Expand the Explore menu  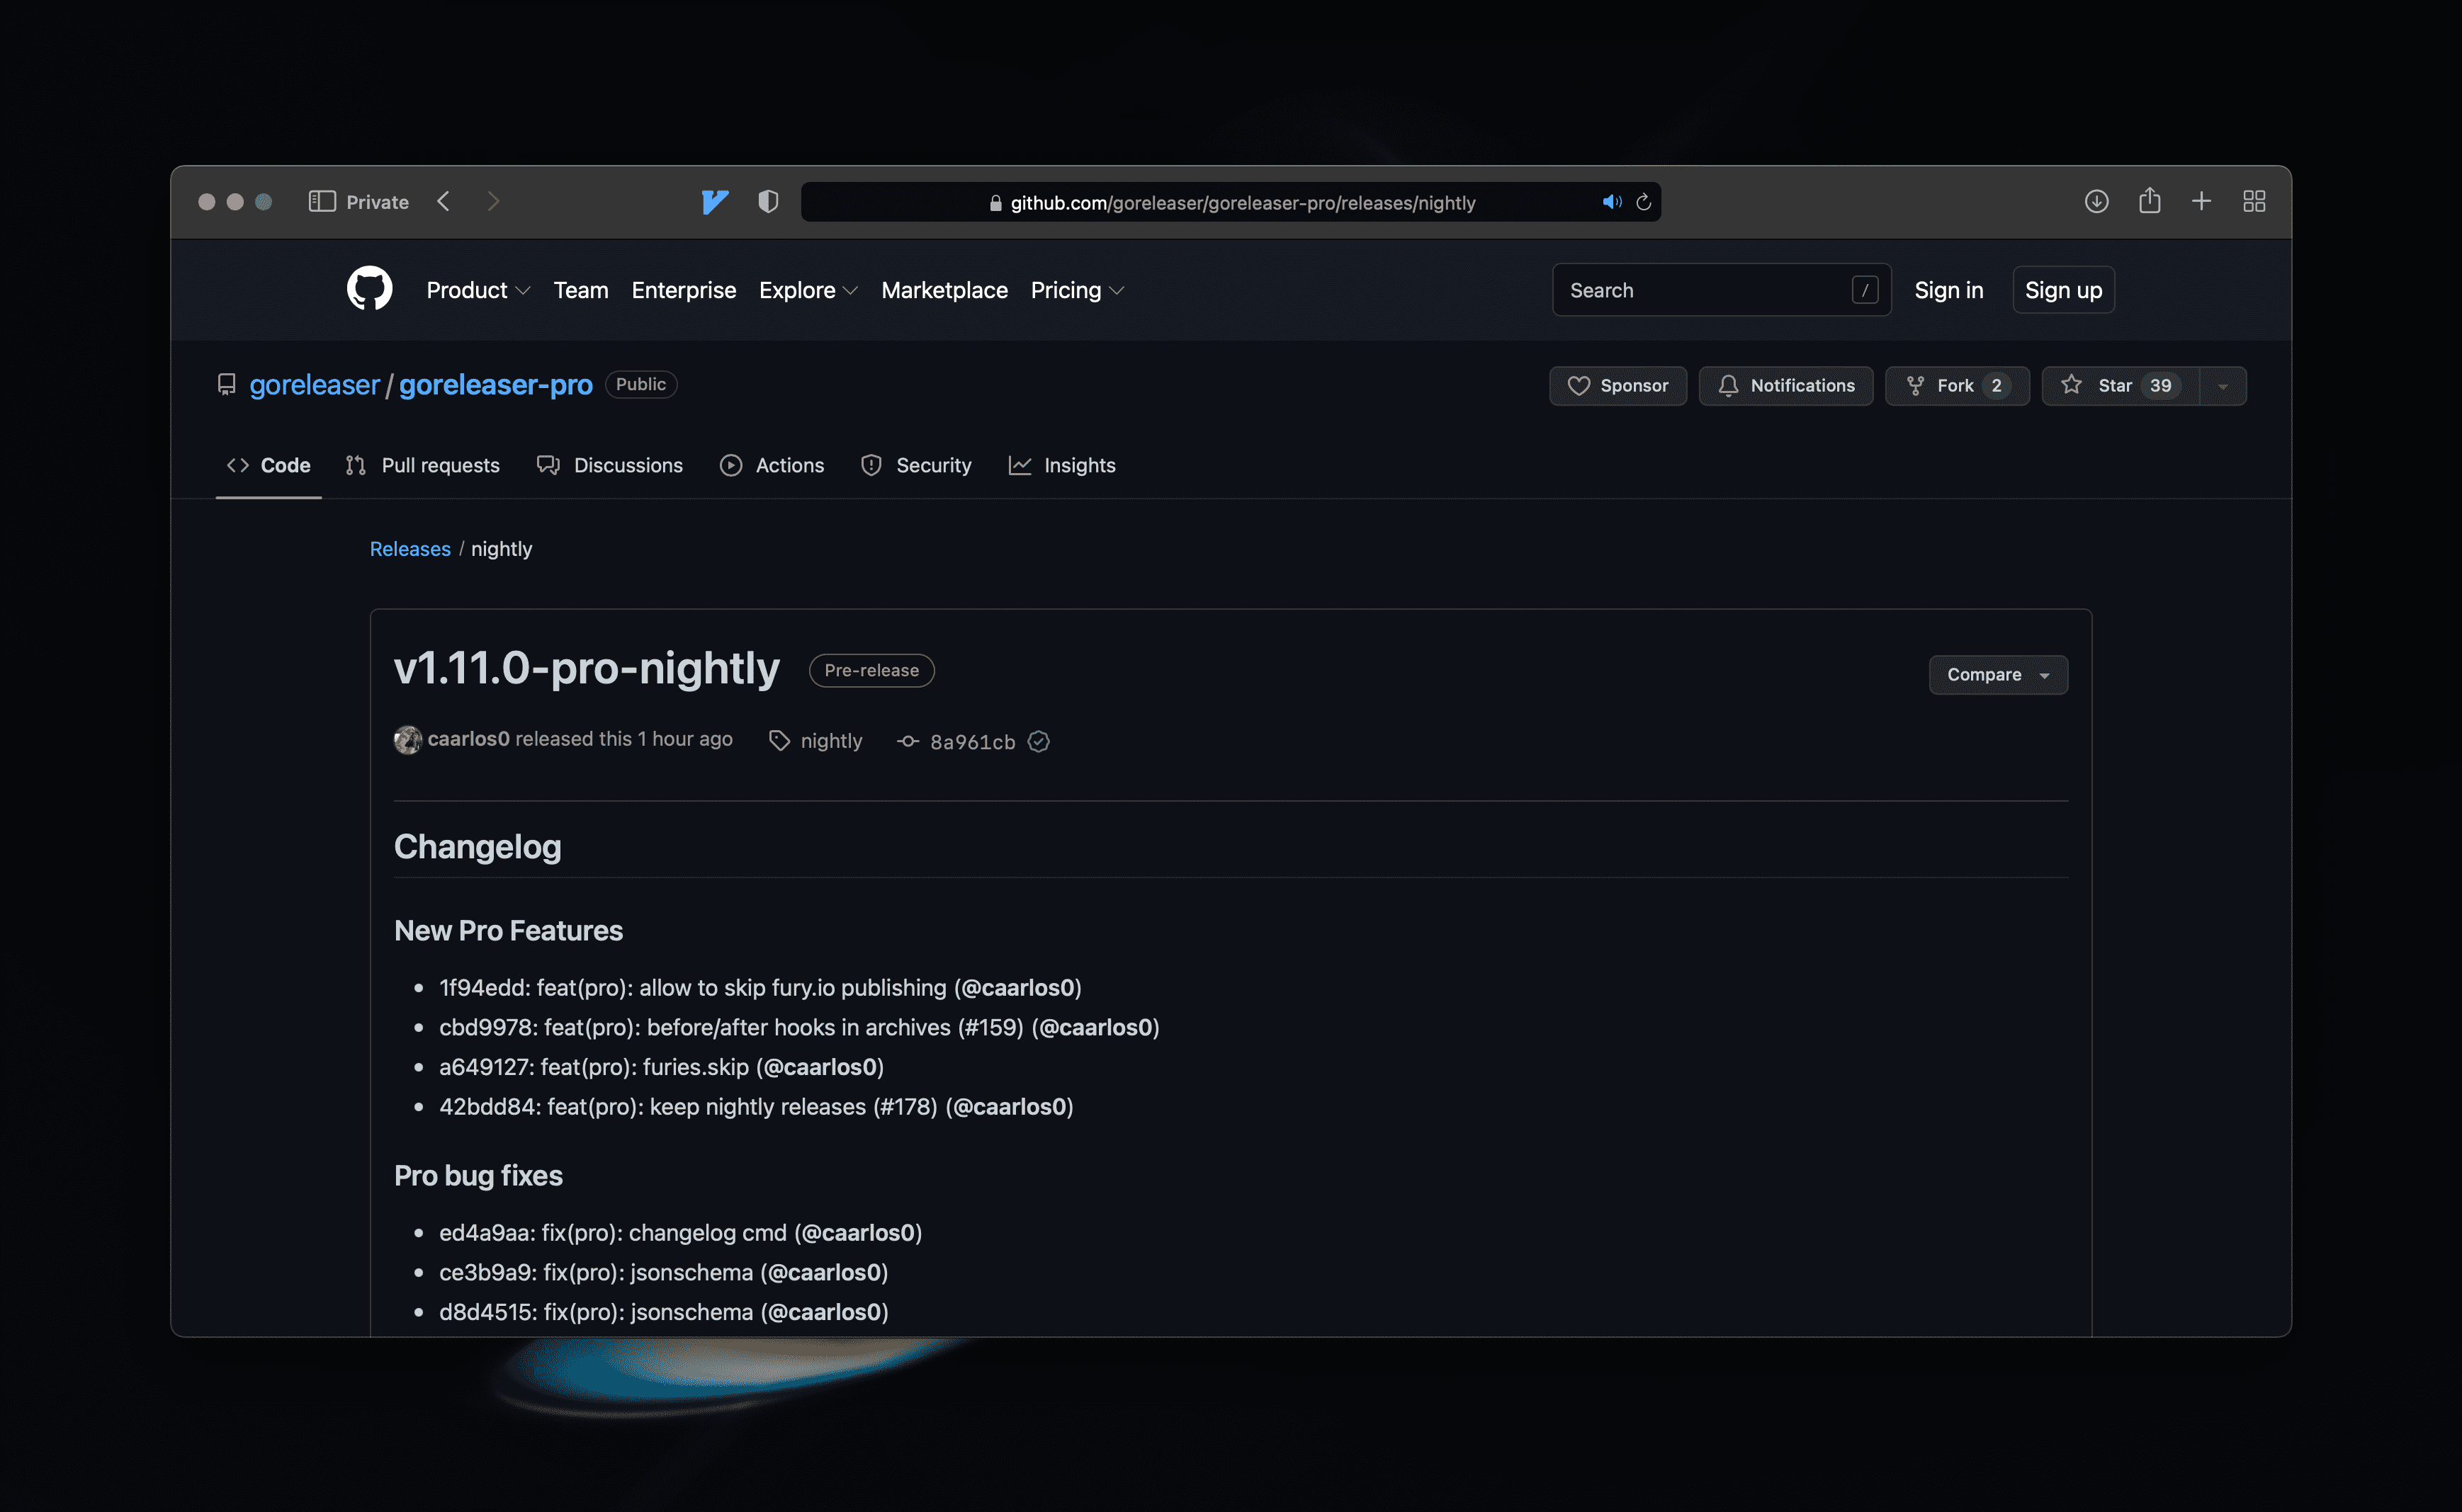click(x=808, y=290)
